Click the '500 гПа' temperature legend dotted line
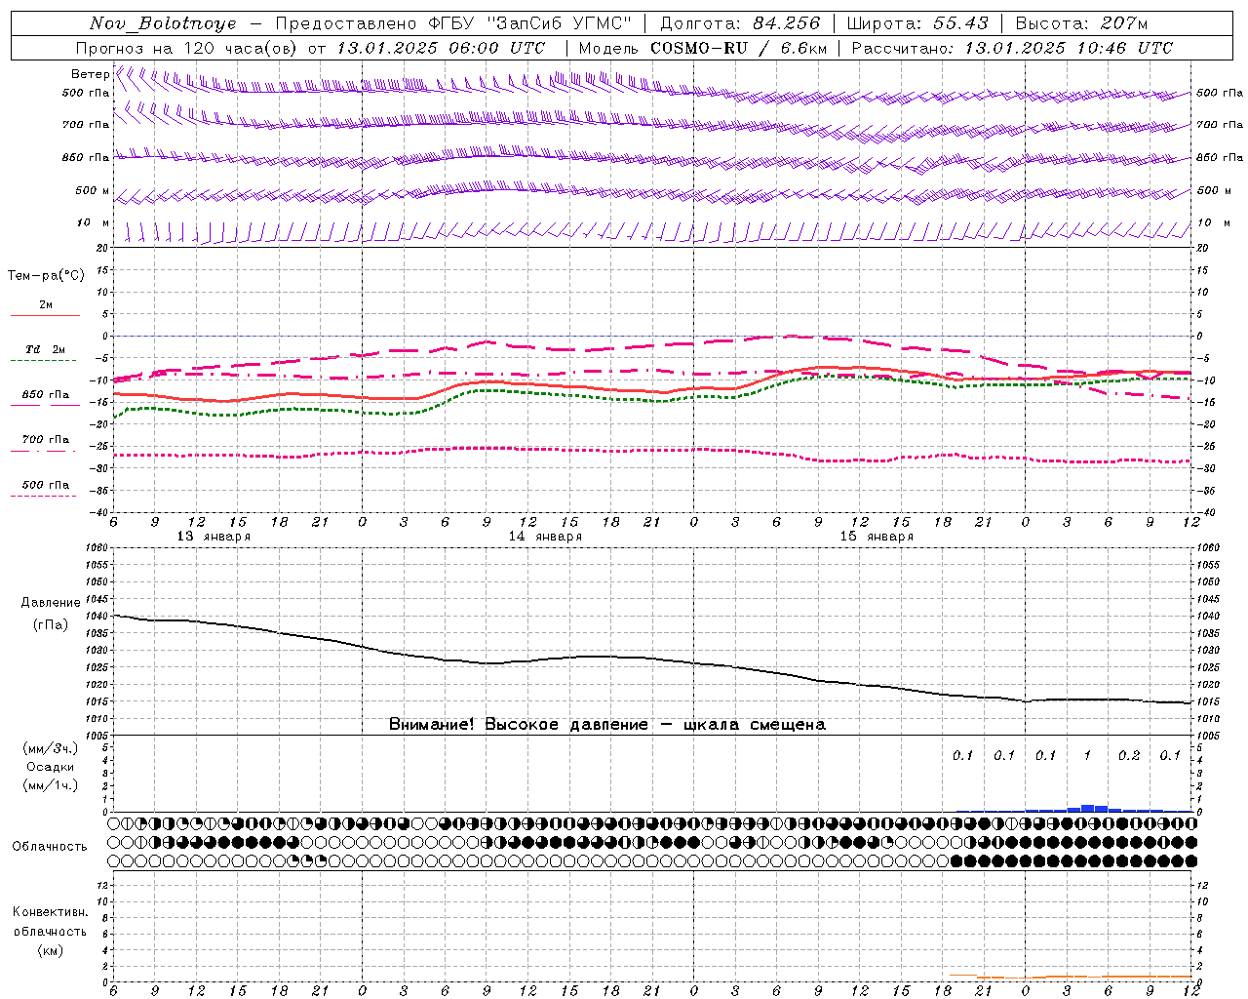This screenshot has height=999, width=1248. 45,496
